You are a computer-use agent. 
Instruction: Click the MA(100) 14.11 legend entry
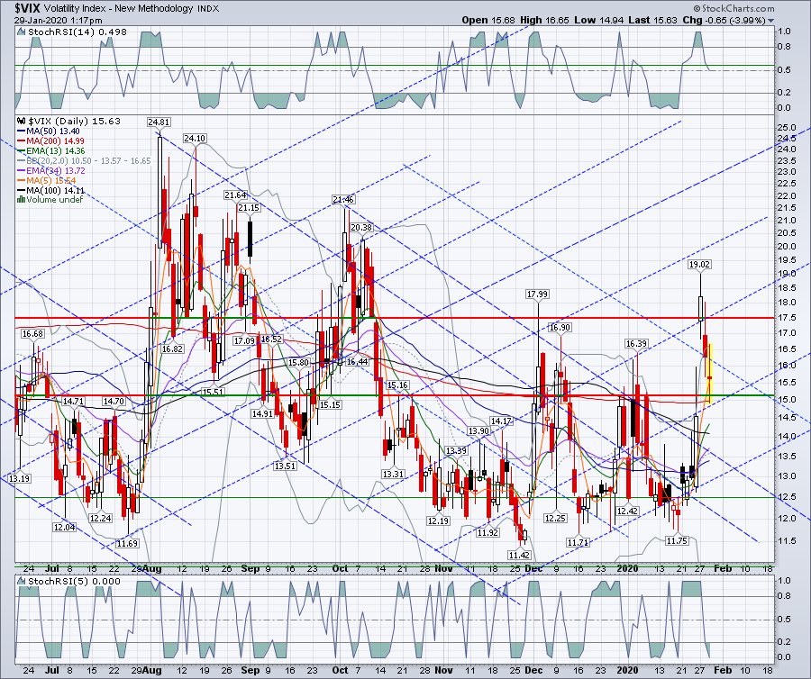tap(55, 190)
